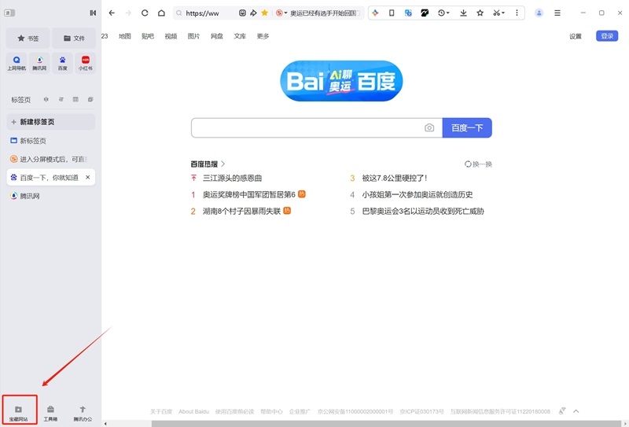The image size is (629, 427).
Task: Open hot search 三江源头的感恩曲
Action: pyautogui.click(x=232, y=178)
